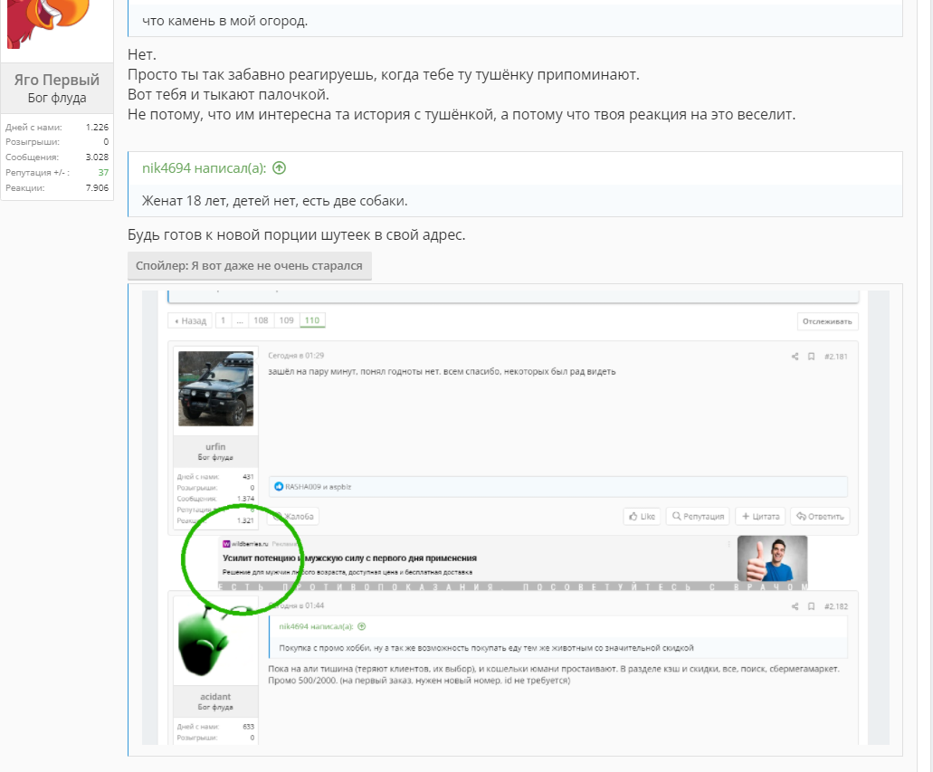
Task: Click urfin's jeep avatar in screenshot
Action: click(x=216, y=388)
